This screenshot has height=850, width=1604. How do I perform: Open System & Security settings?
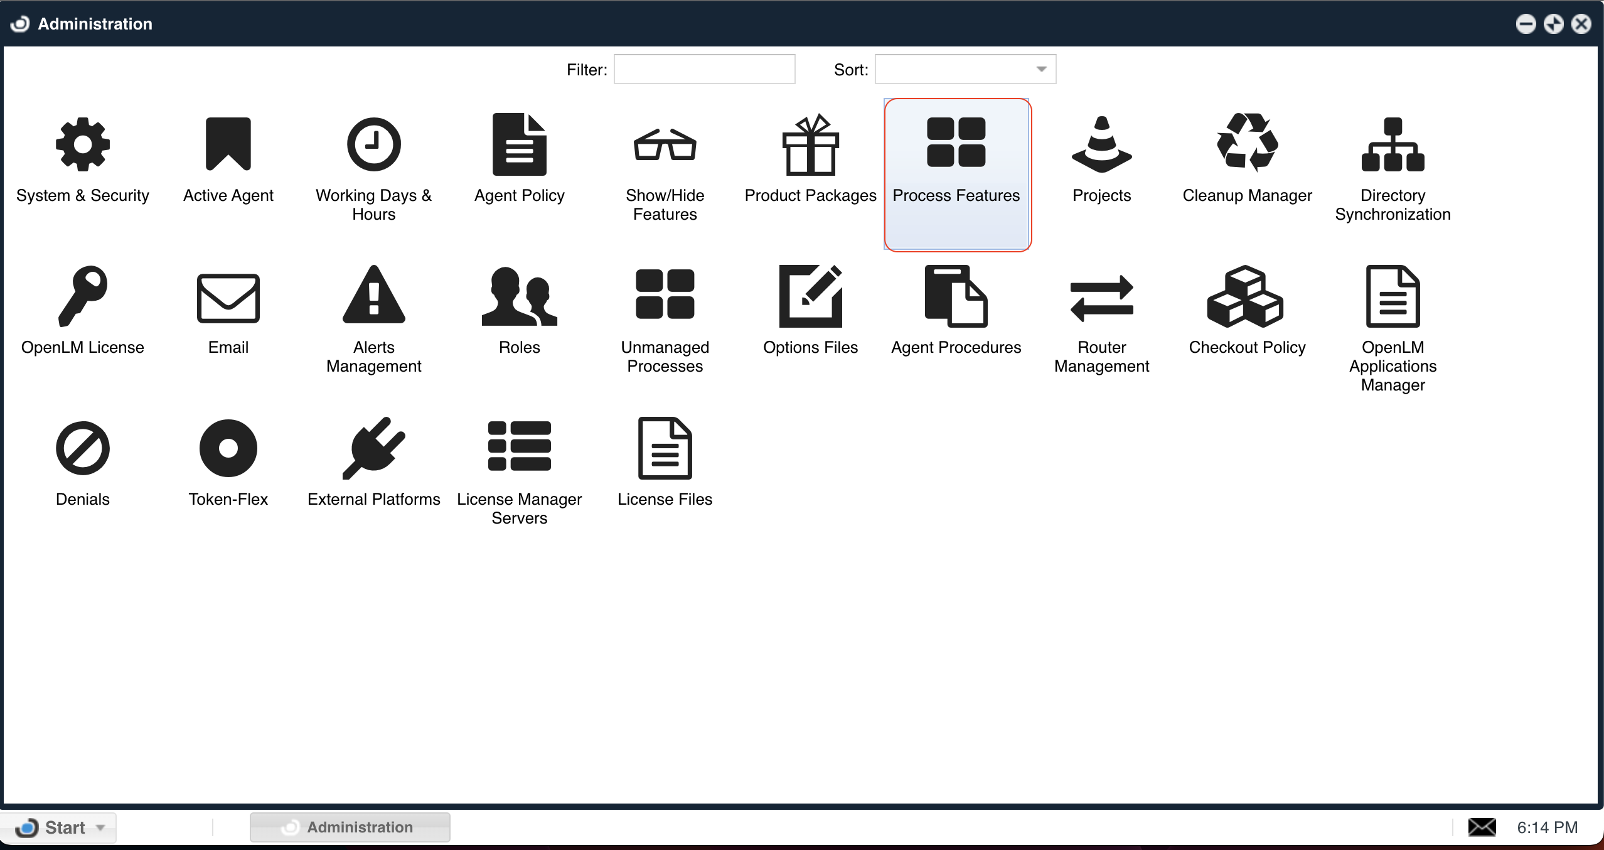pos(83,145)
